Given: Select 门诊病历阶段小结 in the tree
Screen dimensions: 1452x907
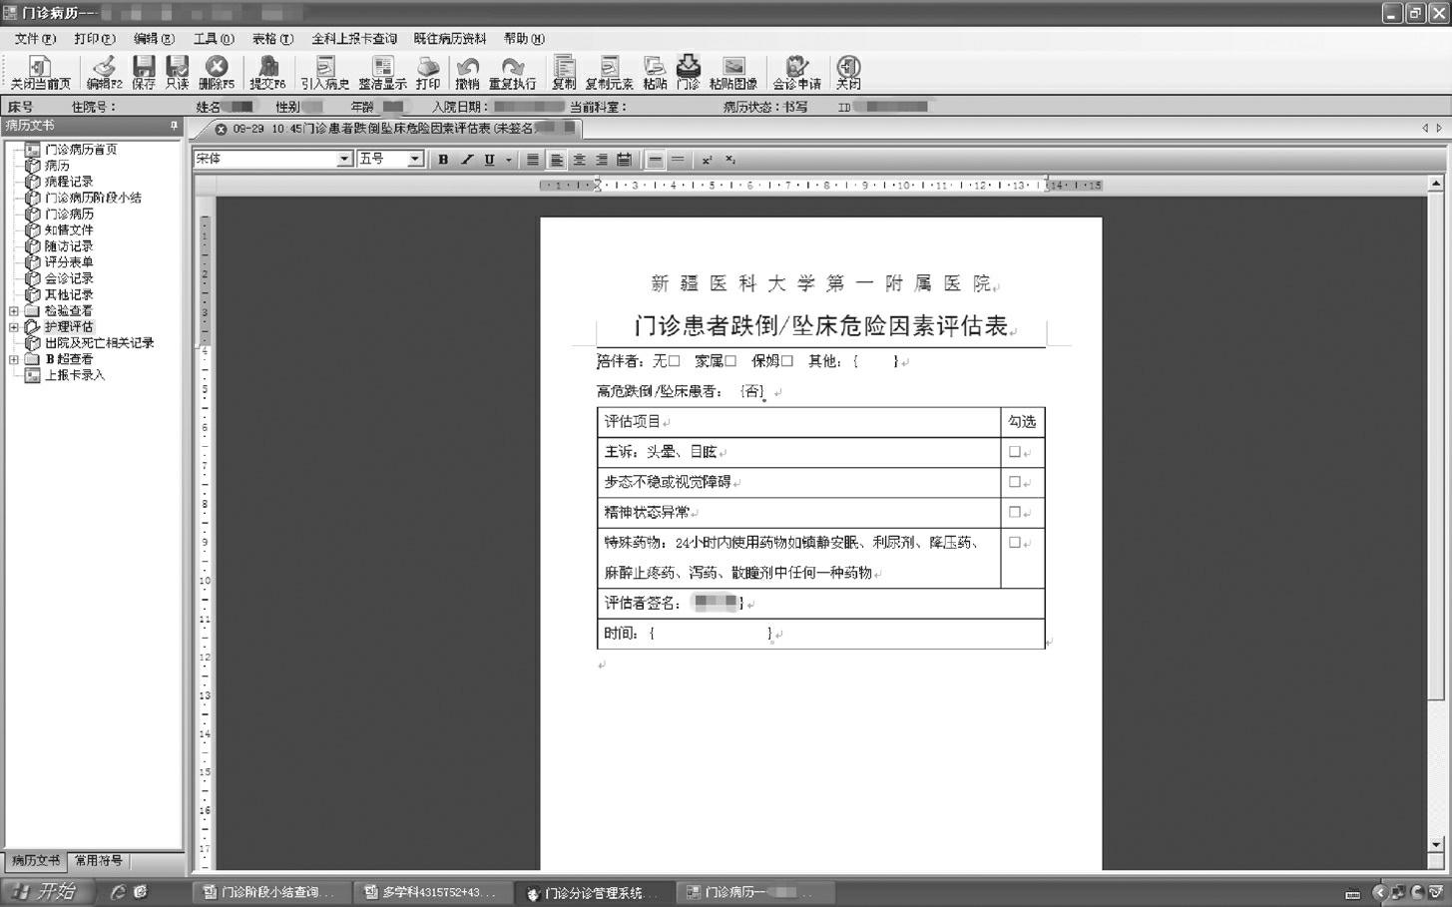Looking at the screenshot, I should tap(93, 198).
